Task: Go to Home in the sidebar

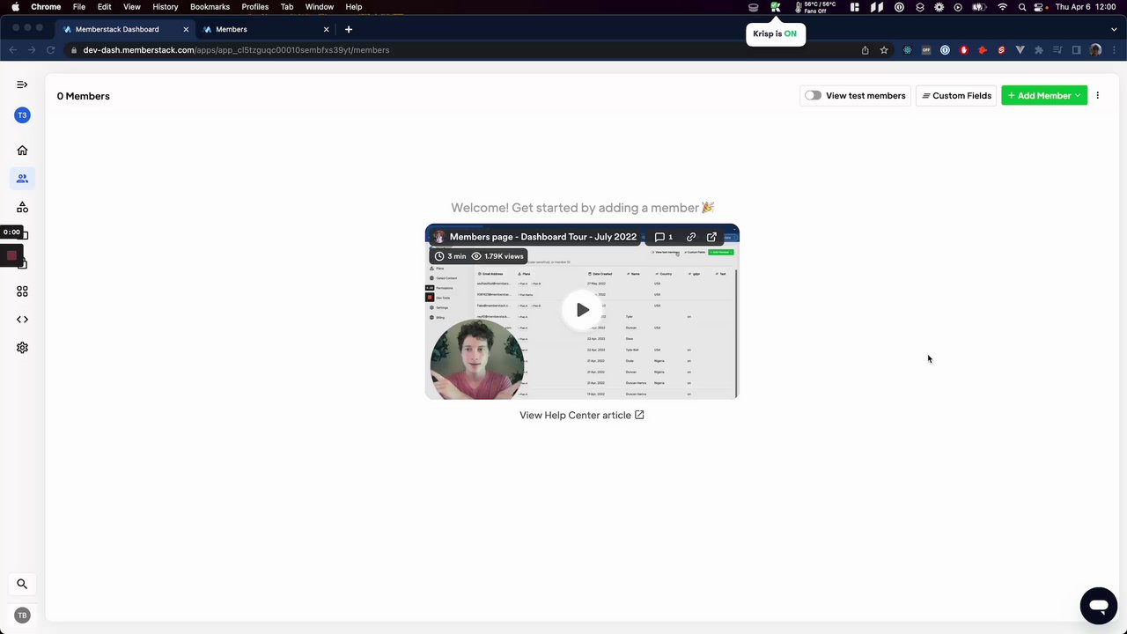Action: 22,151
